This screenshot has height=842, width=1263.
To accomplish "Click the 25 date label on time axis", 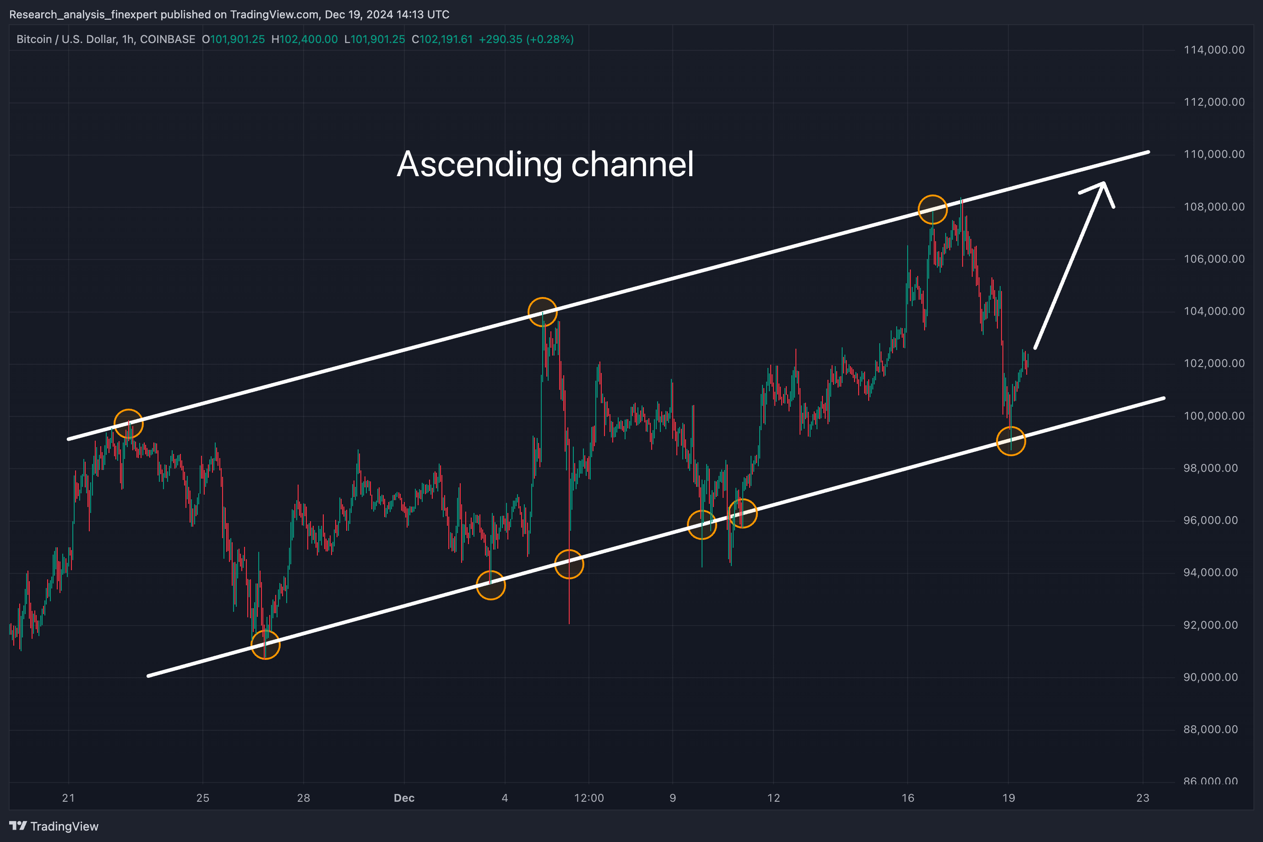I will 202,798.
